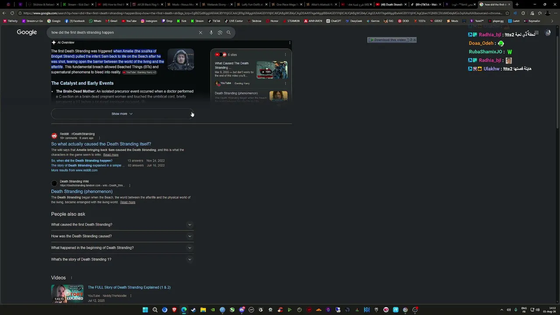Viewport: 560px width, 315px height.
Task: Click 'Read more' under Death Stranding Wiki snippet
Action: tap(128, 202)
